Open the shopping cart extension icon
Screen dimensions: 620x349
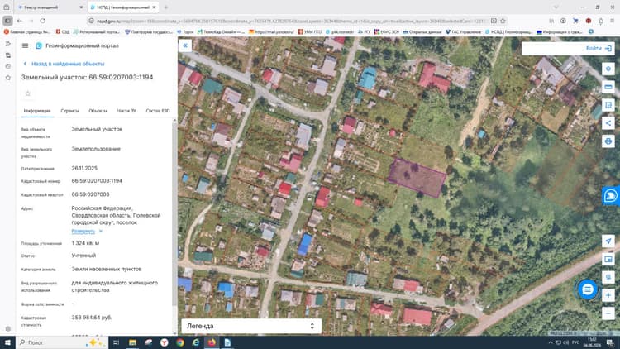pyautogui.click(x=575, y=21)
